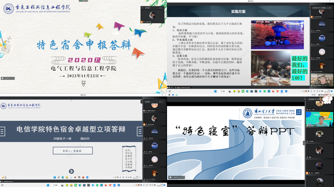Click the left list icon on the 电信学院 banner

(2, 132)
